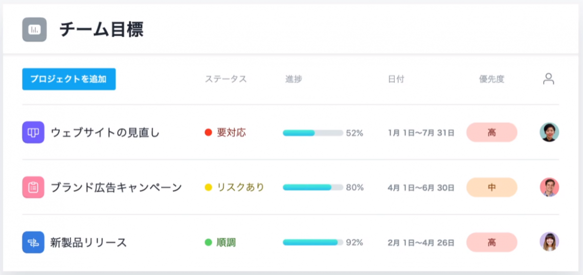Click date range 4月 1日〜6月 30日

pyautogui.click(x=421, y=188)
